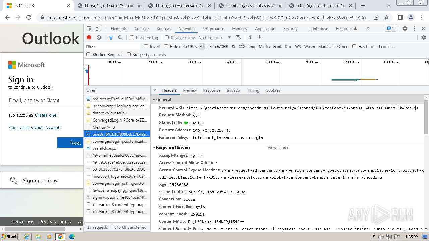
Task: Switch to the Sources panel
Action: pyautogui.click(x=164, y=29)
